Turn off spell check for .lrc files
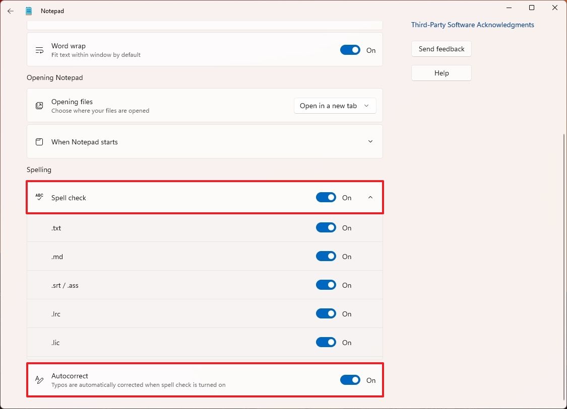 point(326,313)
